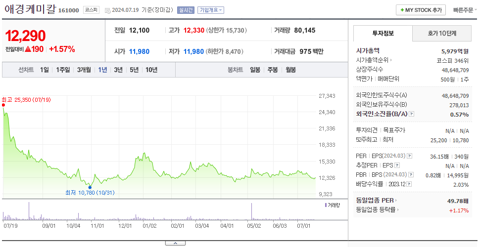The image size is (479, 247).
Task: Show the 일봉 candlestick chart
Action: pyautogui.click(x=255, y=70)
